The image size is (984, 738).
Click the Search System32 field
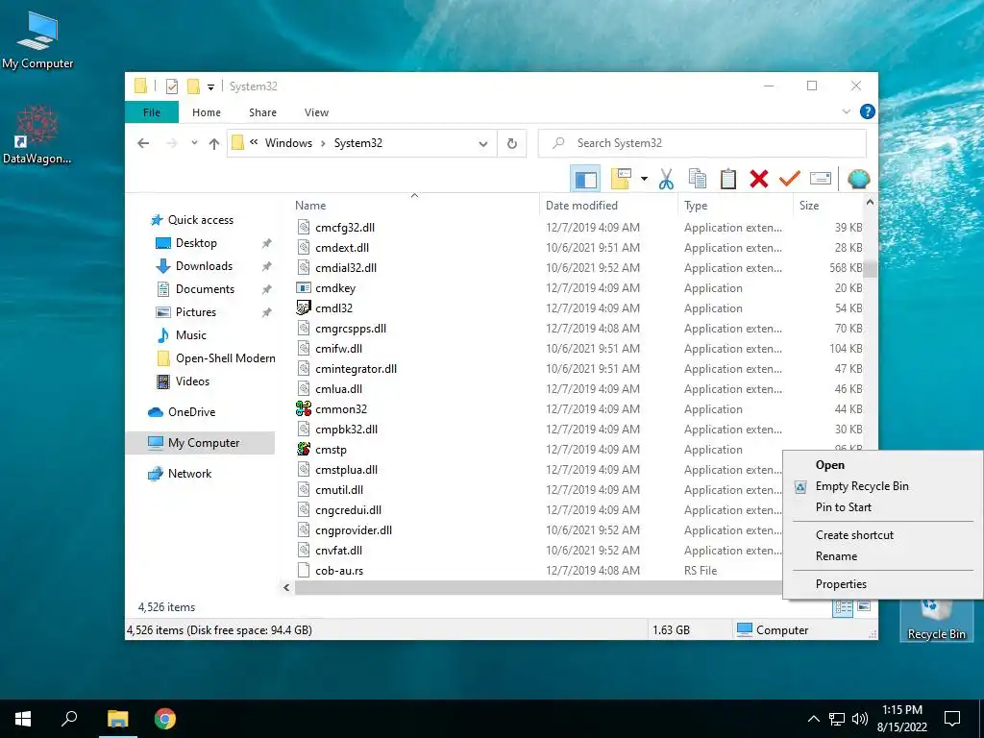coord(702,143)
